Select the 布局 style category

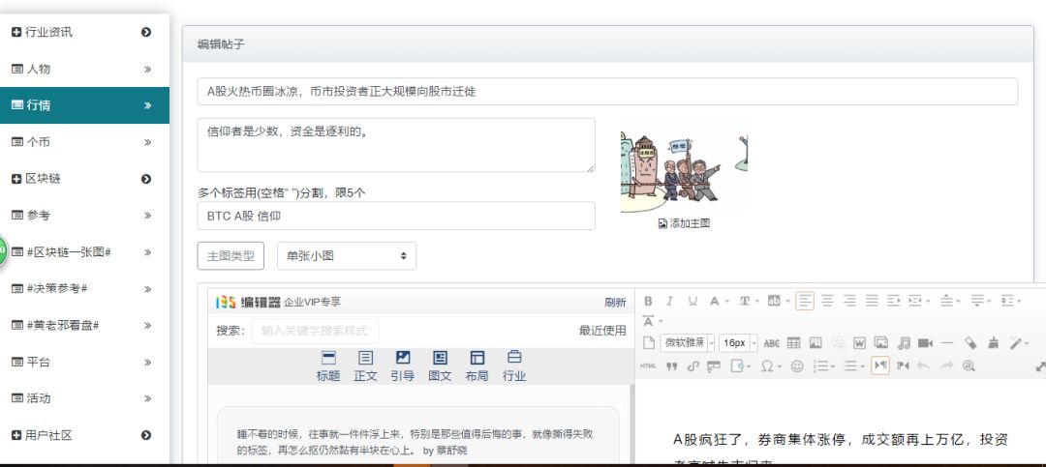477,365
